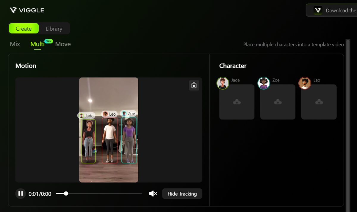Select the Multi mode tab
Screen dimensions: 357x212
(37, 44)
